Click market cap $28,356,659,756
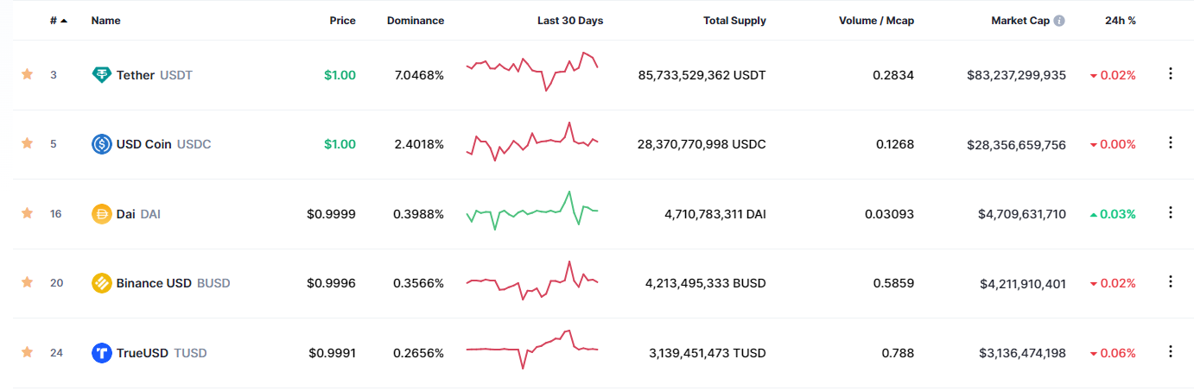Image resolution: width=1194 pixels, height=391 pixels. (1016, 144)
